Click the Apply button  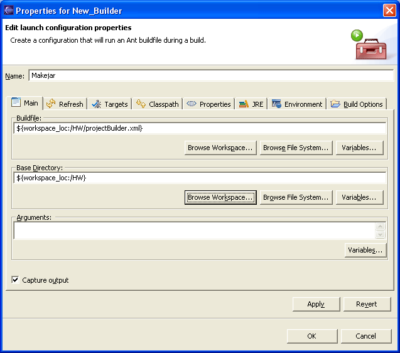click(x=316, y=304)
